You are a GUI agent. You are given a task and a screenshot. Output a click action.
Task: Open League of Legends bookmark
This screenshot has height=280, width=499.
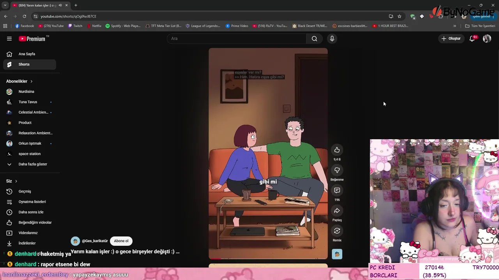tap(203, 26)
